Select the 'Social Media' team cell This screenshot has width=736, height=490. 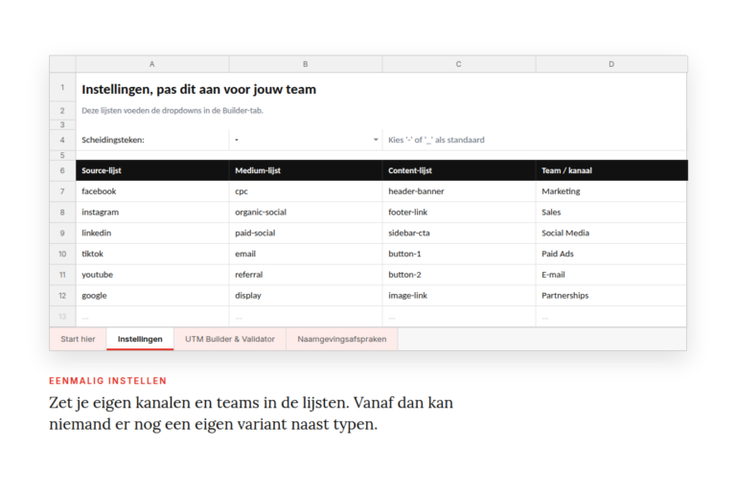(x=611, y=234)
